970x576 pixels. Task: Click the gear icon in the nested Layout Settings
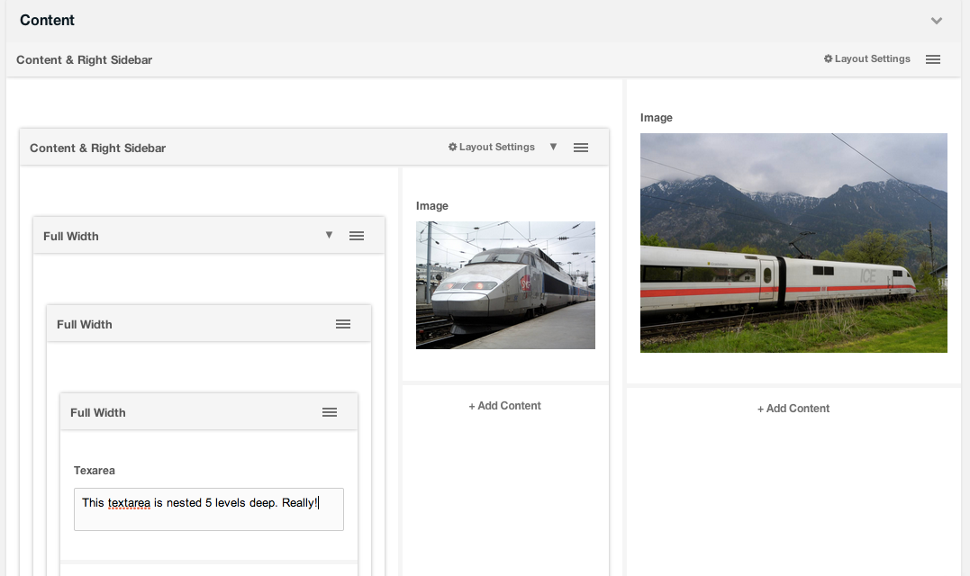click(x=452, y=147)
